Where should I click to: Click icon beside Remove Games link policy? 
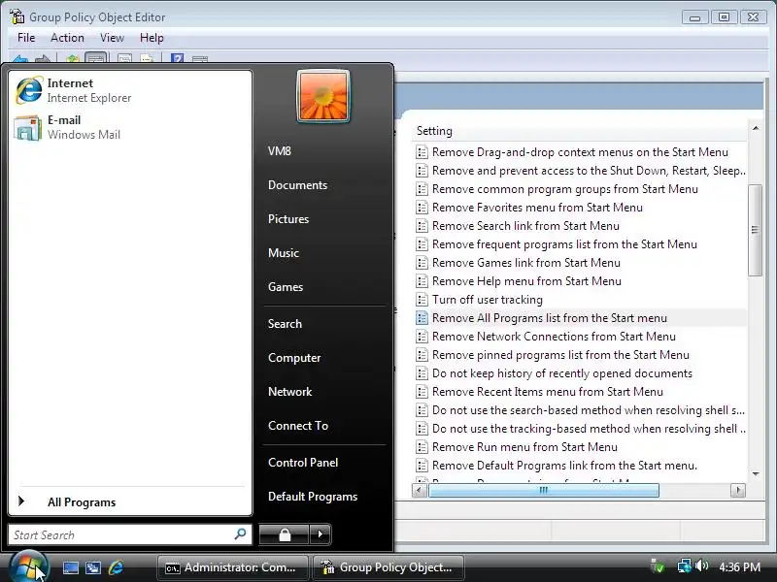(x=422, y=263)
